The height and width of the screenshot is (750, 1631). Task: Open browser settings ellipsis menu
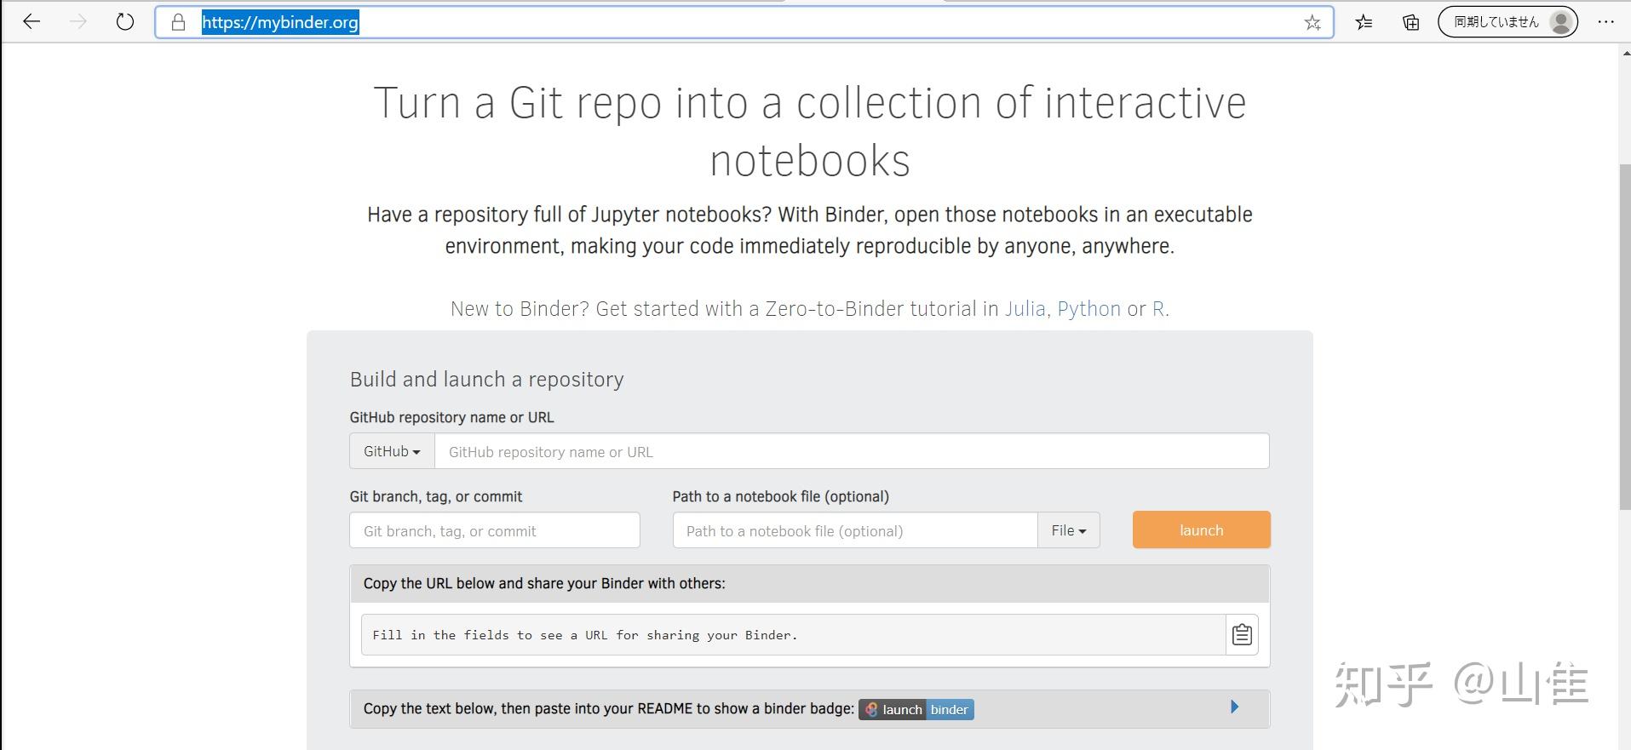(x=1605, y=22)
